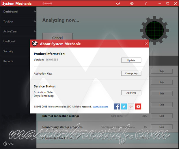This screenshot has height=149, width=179.
Task: Expand the ActiveCare submenu arrow
Action: tap(35, 31)
